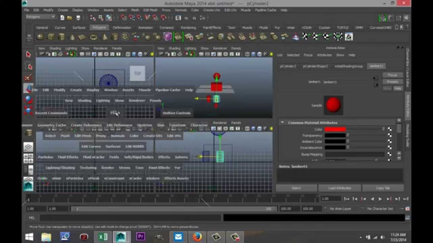Click the Copy Tab button
433x243 pixels.
383,188
